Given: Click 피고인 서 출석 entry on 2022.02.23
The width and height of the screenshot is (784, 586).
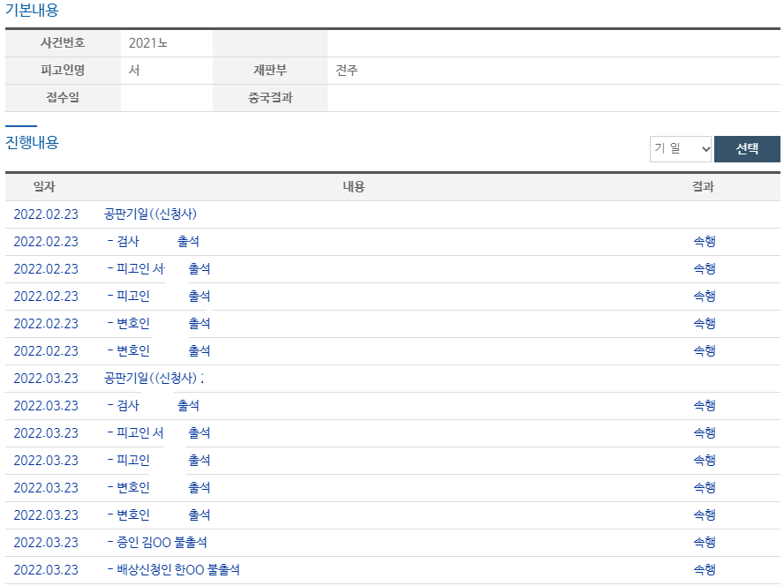Looking at the screenshot, I should [x=159, y=269].
